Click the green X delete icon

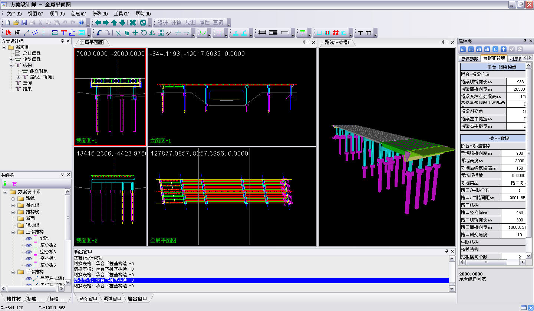tap(132, 23)
